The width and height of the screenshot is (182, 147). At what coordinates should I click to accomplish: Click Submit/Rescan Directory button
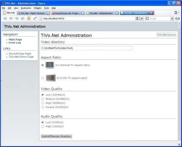pyautogui.click(x=56, y=136)
